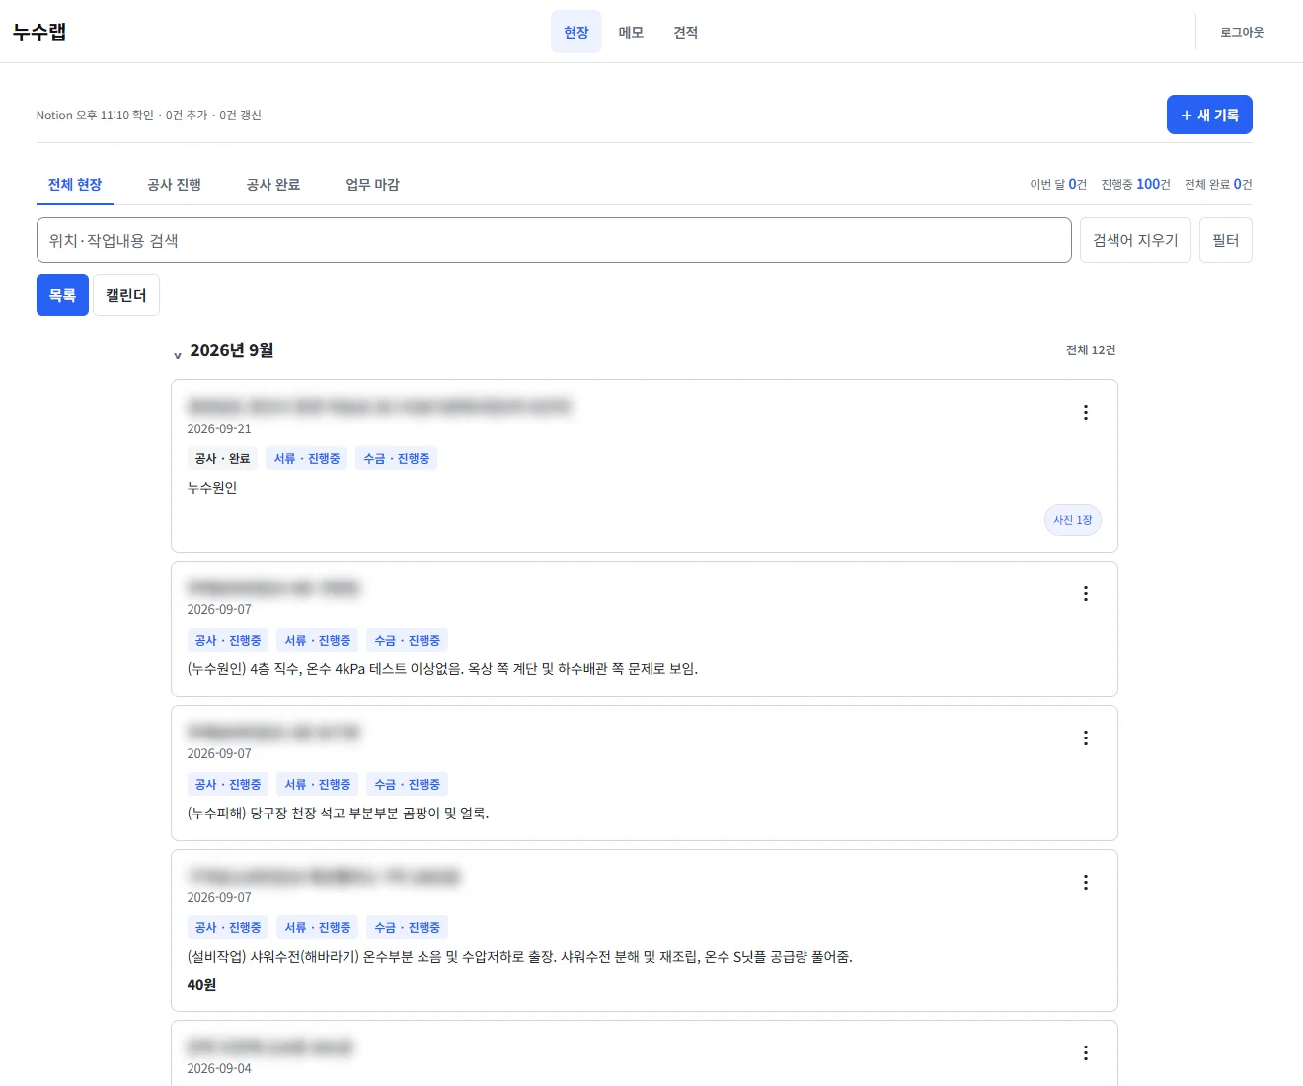Click 로그아웃 link
This screenshot has width=1303, height=1086.
1242,32
